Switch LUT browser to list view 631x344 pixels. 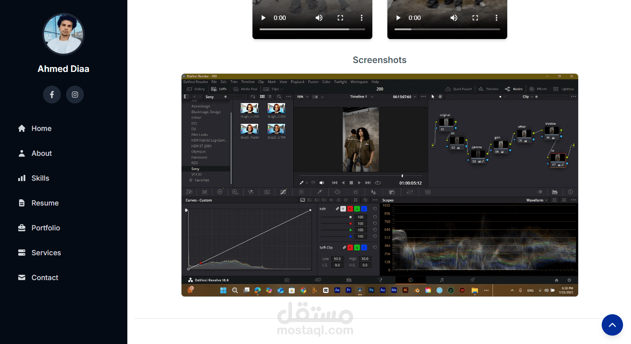pyautogui.click(x=269, y=96)
